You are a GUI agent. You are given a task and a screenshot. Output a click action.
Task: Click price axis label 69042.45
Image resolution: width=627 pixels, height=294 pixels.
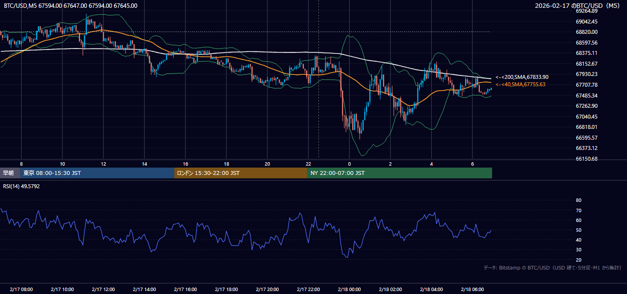pyautogui.click(x=586, y=22)
